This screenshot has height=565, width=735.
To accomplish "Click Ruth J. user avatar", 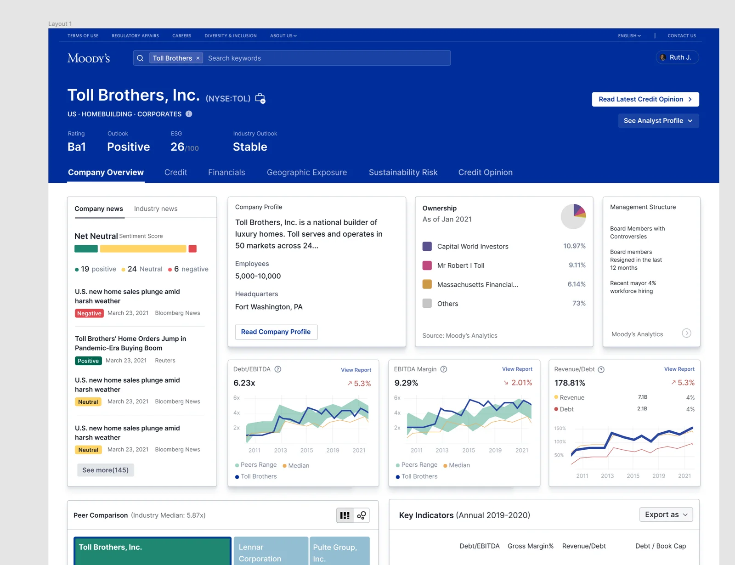I will (x=663, y=57).
